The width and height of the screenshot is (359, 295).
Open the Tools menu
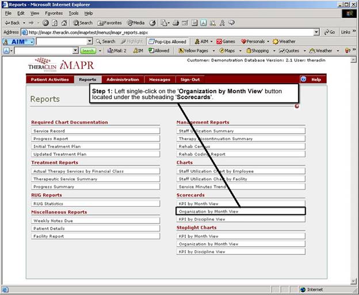(74, 13)
